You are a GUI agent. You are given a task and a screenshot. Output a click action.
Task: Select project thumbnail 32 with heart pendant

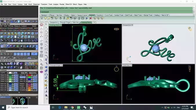coord(23,101)
